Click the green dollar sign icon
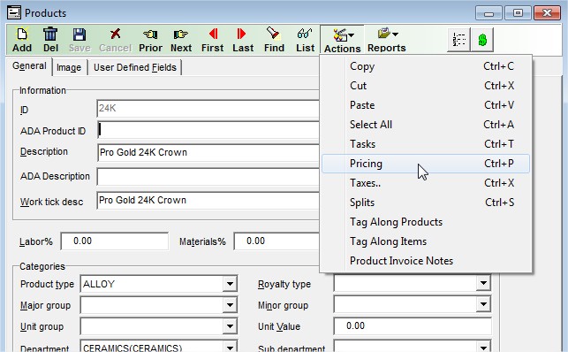Viewport: 568px width, 352px height. point(482,40)
